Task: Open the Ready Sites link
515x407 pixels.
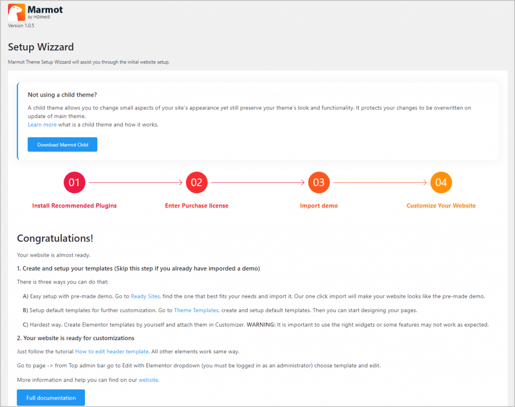Action: [x=145, y=296]
